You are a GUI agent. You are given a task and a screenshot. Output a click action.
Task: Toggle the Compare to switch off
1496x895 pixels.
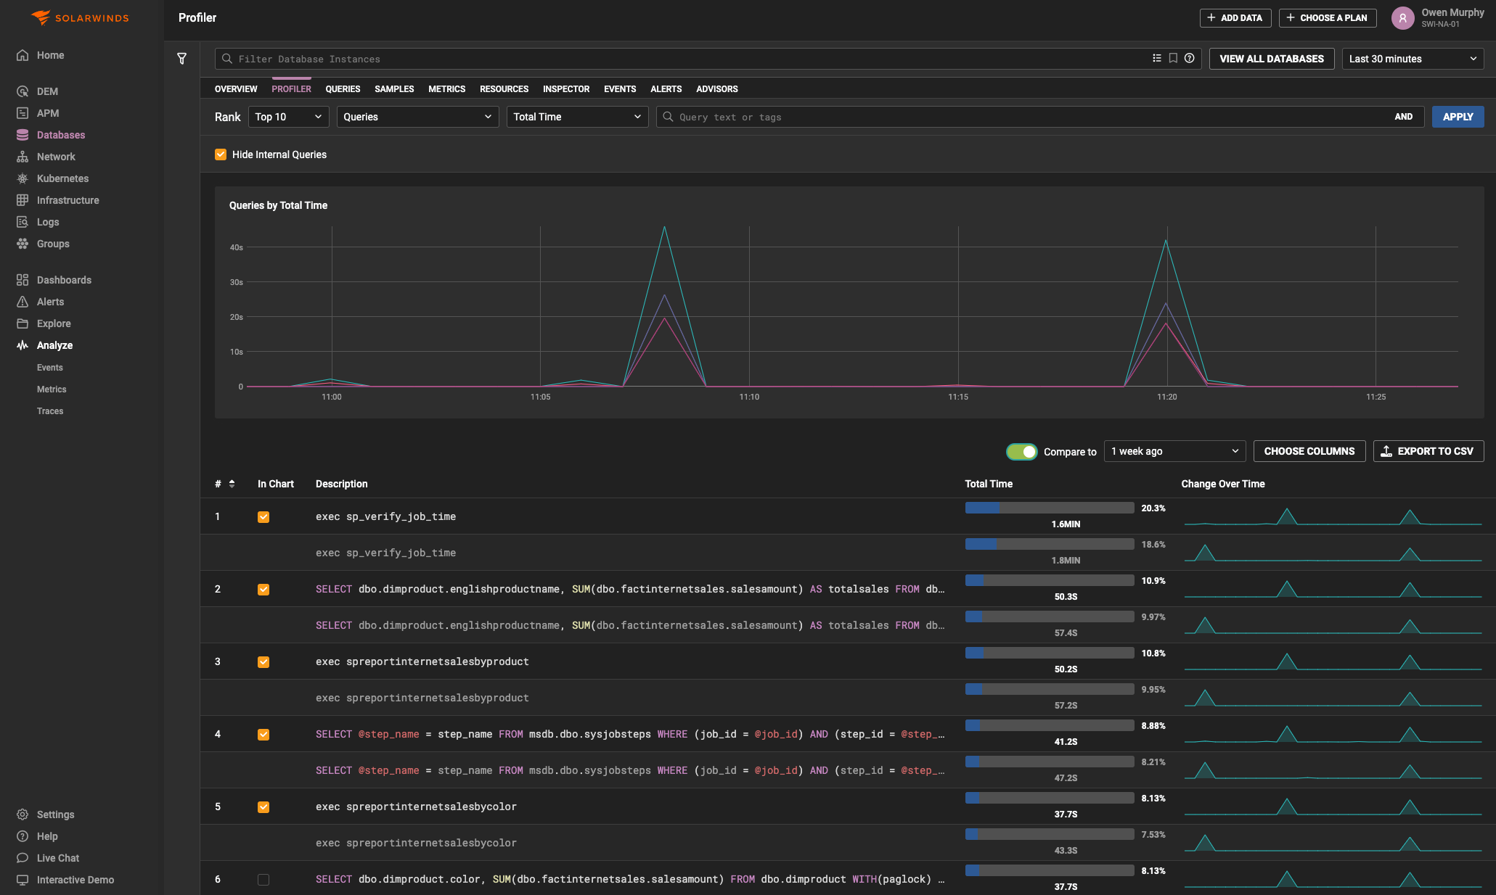(1021, 451)
